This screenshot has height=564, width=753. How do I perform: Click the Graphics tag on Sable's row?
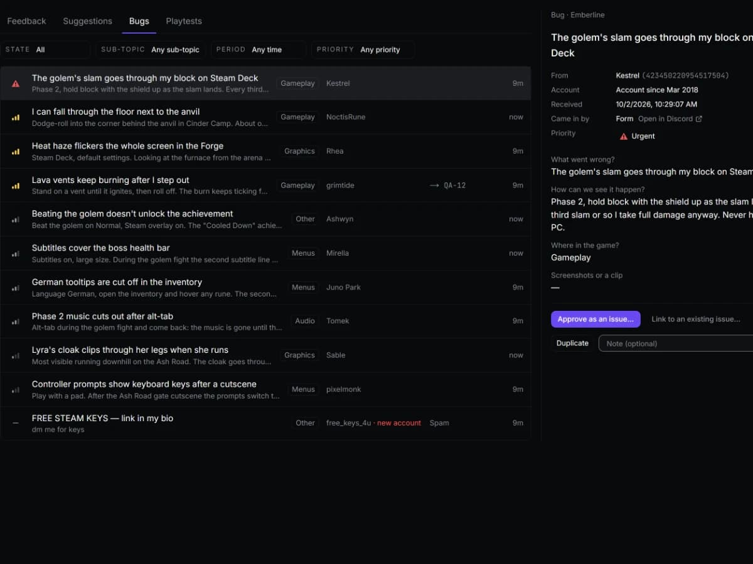click(x=299, y=355)
